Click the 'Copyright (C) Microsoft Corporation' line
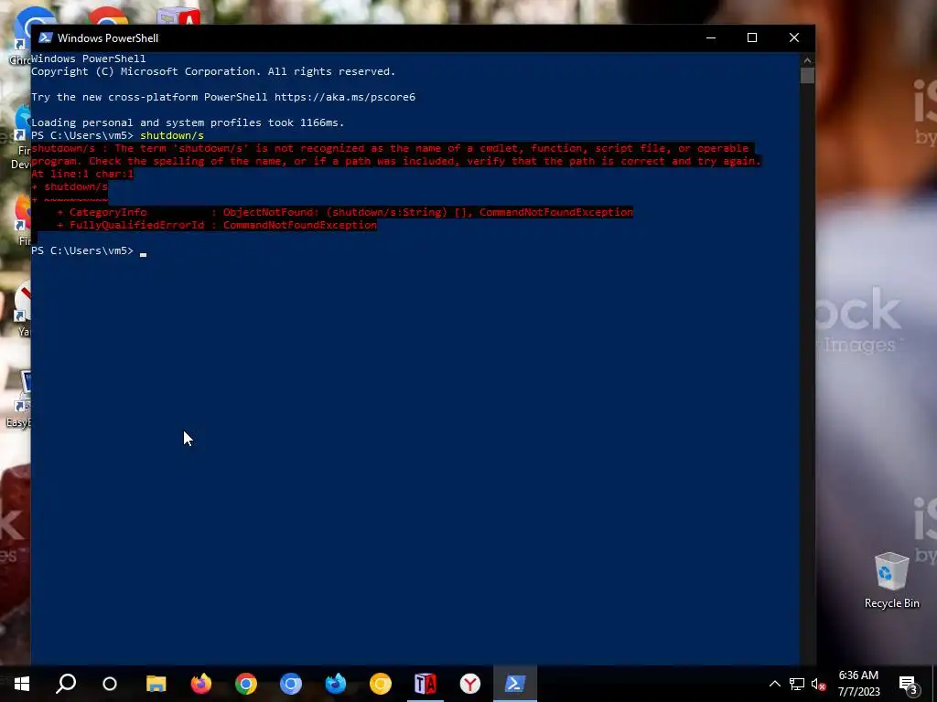This screenshot has height=702, width=937. point(213,71)
